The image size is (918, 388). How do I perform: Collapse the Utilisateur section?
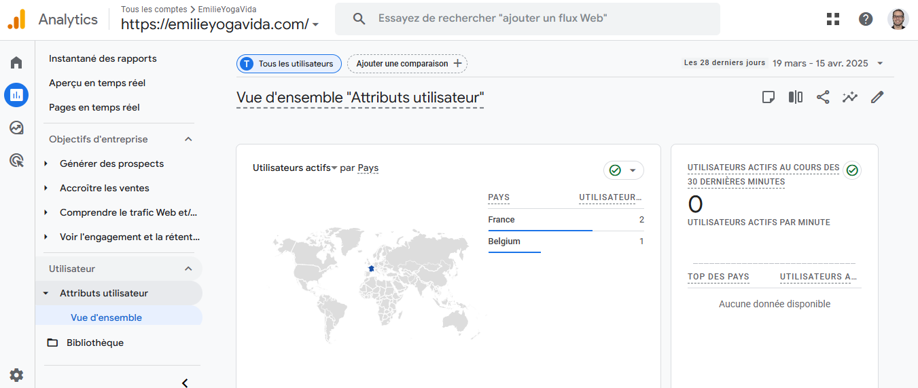(x=189, y=269)
